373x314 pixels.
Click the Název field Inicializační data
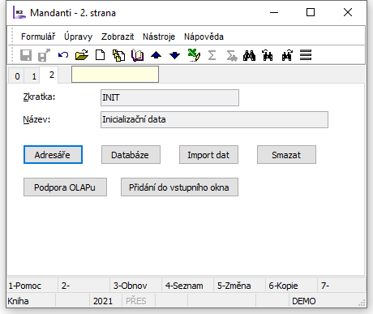214,119
